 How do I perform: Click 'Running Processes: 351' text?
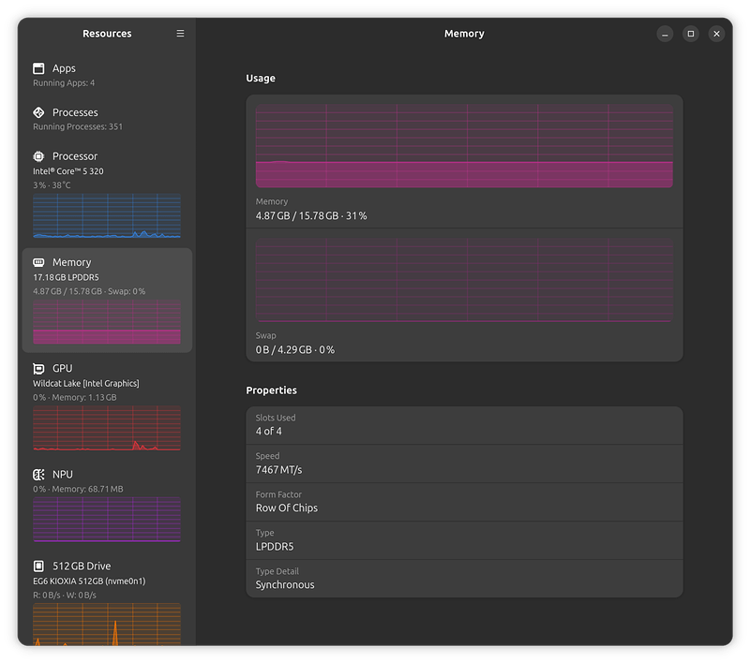tap(78, 126)
